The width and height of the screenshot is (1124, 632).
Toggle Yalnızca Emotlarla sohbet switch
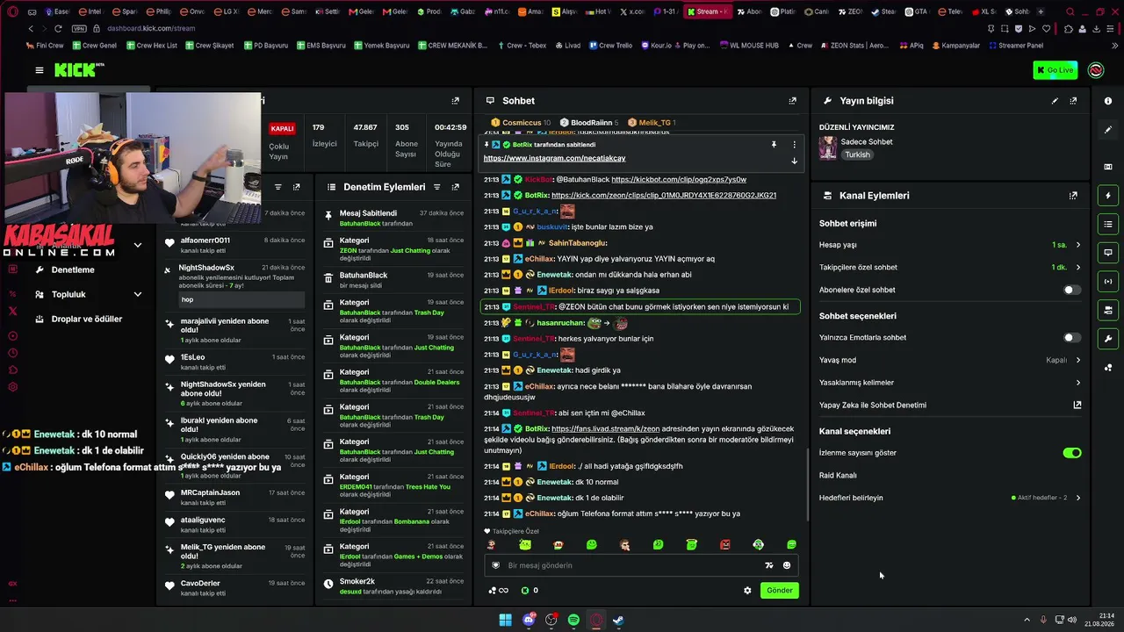tap(1072, 337)
